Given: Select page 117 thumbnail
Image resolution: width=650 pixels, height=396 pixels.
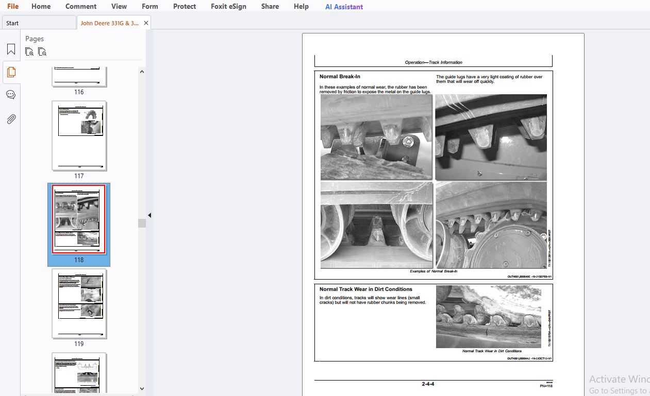Looking at the screenshot, I should pos(79,135).
